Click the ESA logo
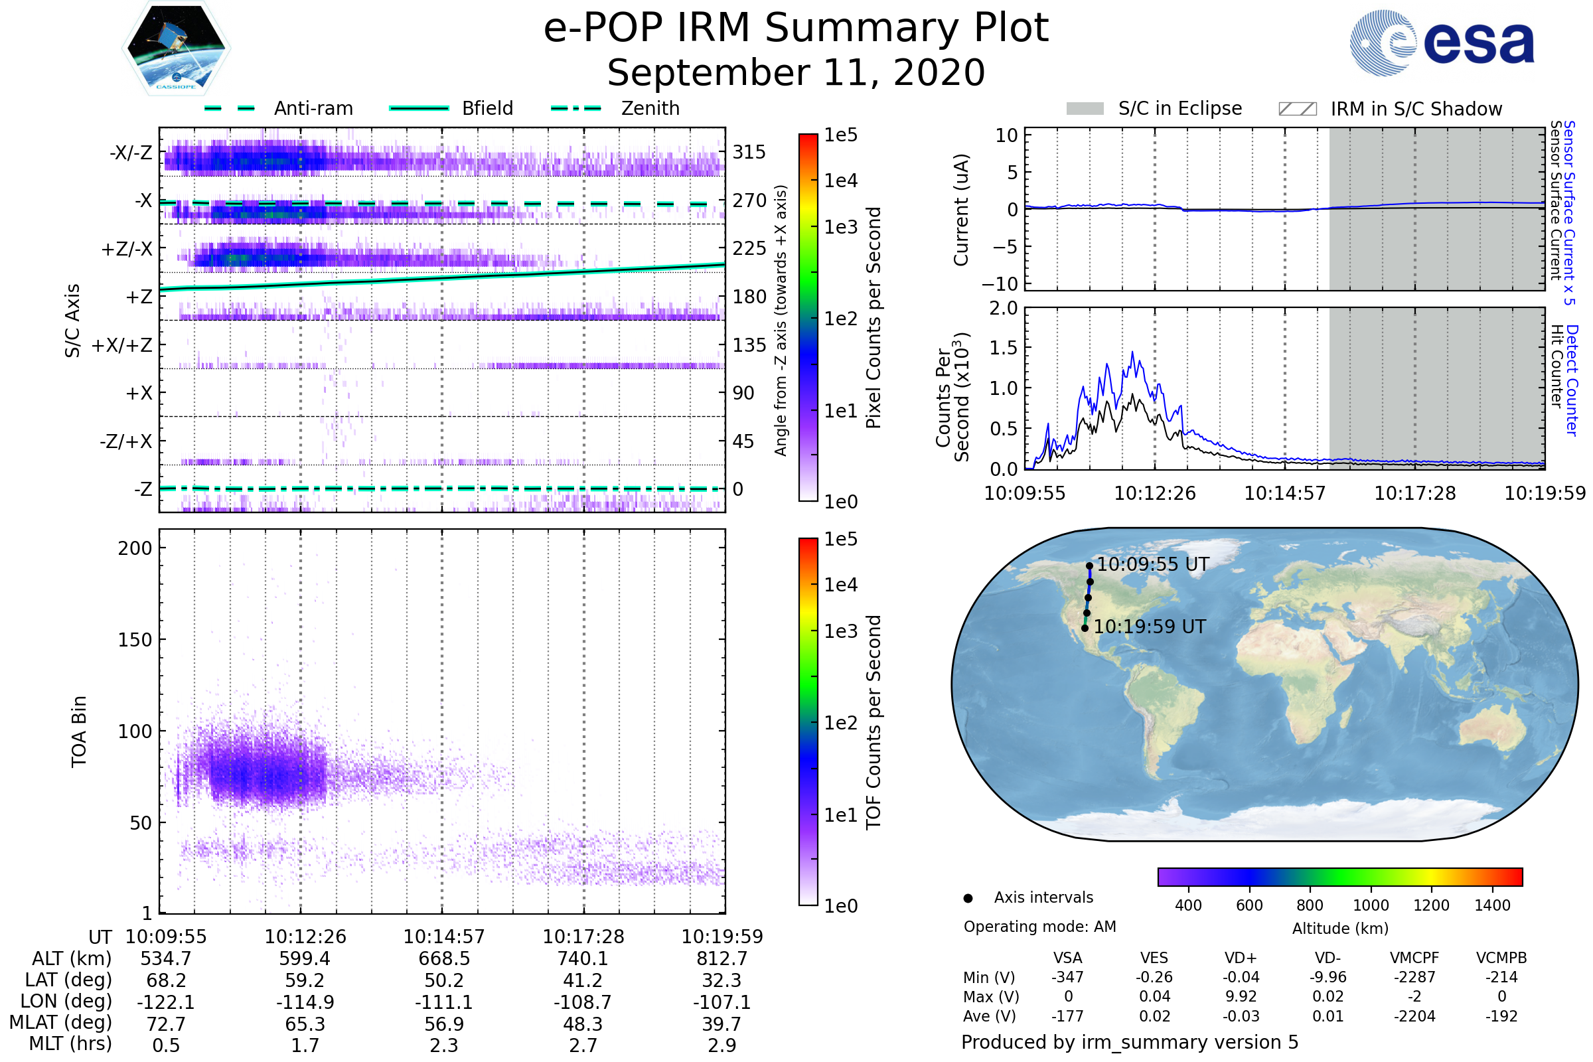 [1442, 43]
